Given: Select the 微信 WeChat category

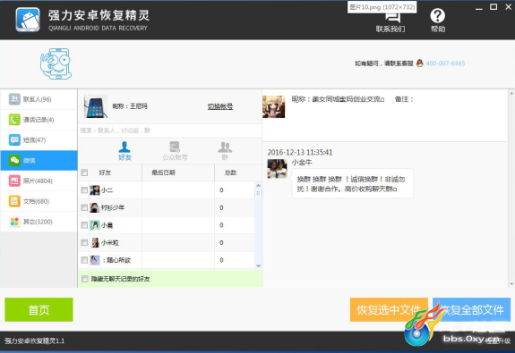Looking at the screenshot, I should click(39, 160).
